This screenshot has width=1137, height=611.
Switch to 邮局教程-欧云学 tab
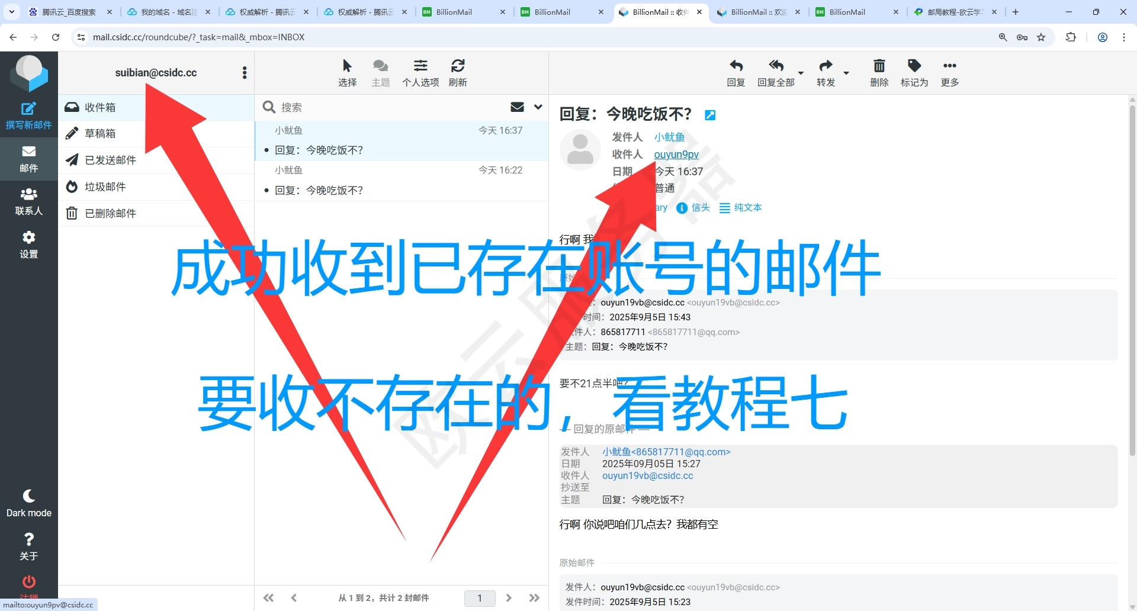955,12
